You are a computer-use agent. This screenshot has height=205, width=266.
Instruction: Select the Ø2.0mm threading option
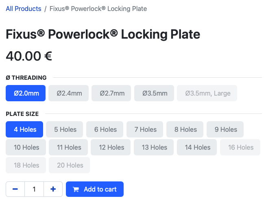point(26,93)
